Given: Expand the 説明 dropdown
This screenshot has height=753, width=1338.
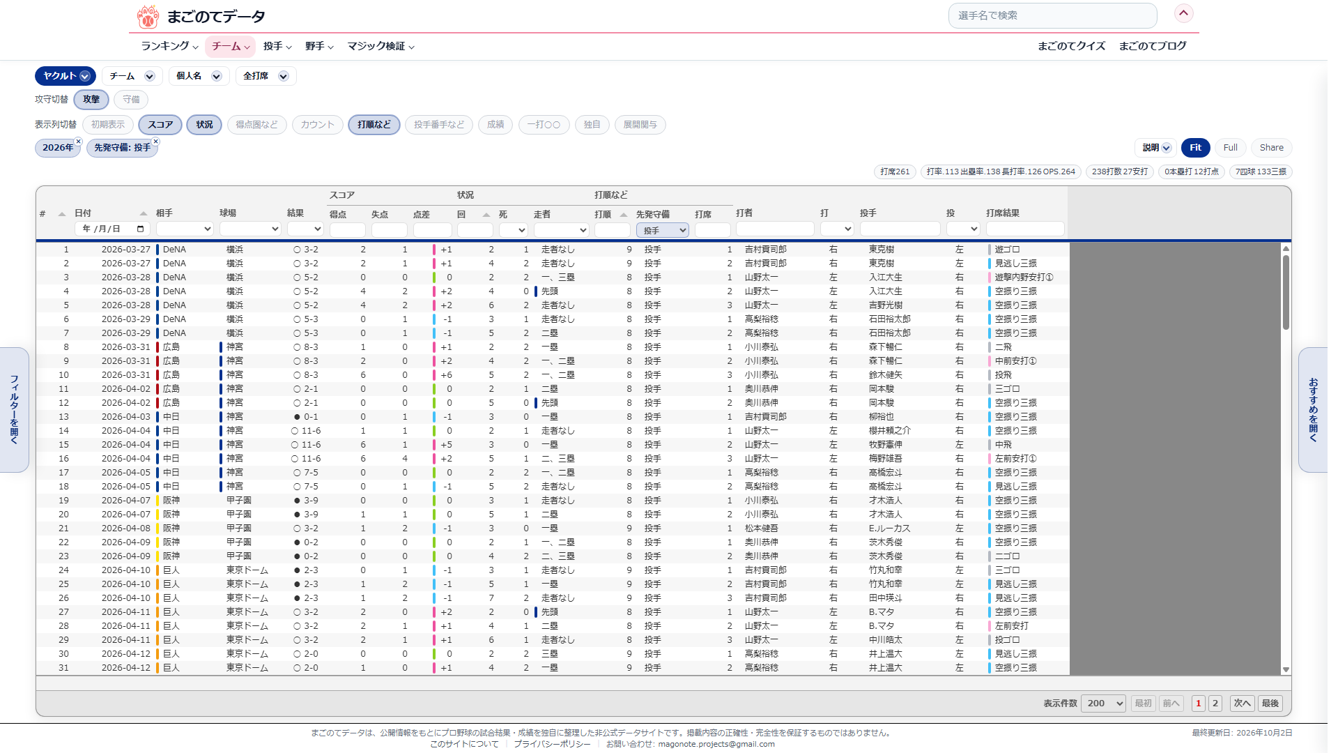Looking at the screenshot, I should 1156,148.
